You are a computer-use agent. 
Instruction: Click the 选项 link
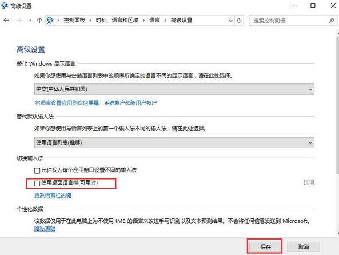(309, 183)
